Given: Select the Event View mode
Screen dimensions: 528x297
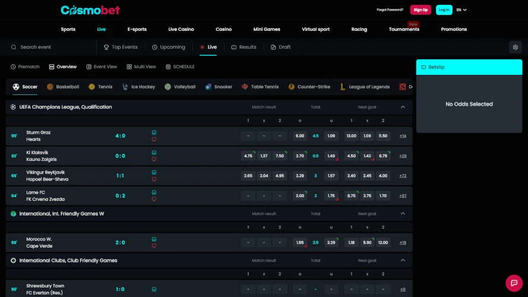Looking at the screenshot, I should pos(102,67).
